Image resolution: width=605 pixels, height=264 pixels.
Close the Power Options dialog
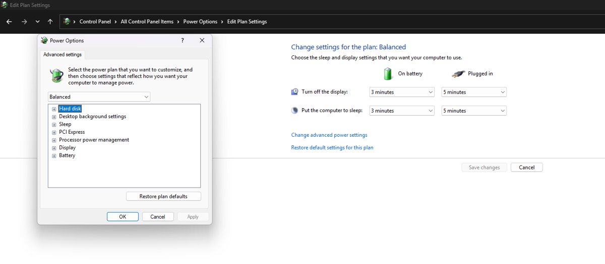[x=202, y=41]
